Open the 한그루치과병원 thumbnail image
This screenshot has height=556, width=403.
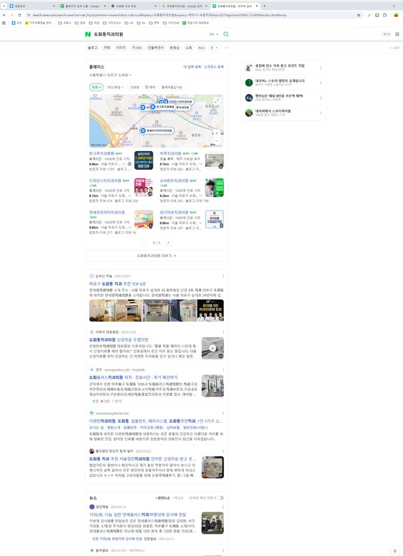(144, 160)
